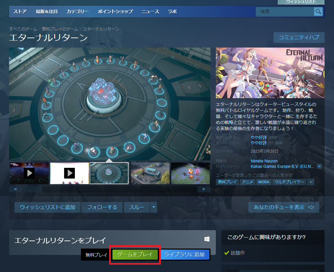Play the second trailer video thumbnail
334x272 pixels.
tap(69, 174)
